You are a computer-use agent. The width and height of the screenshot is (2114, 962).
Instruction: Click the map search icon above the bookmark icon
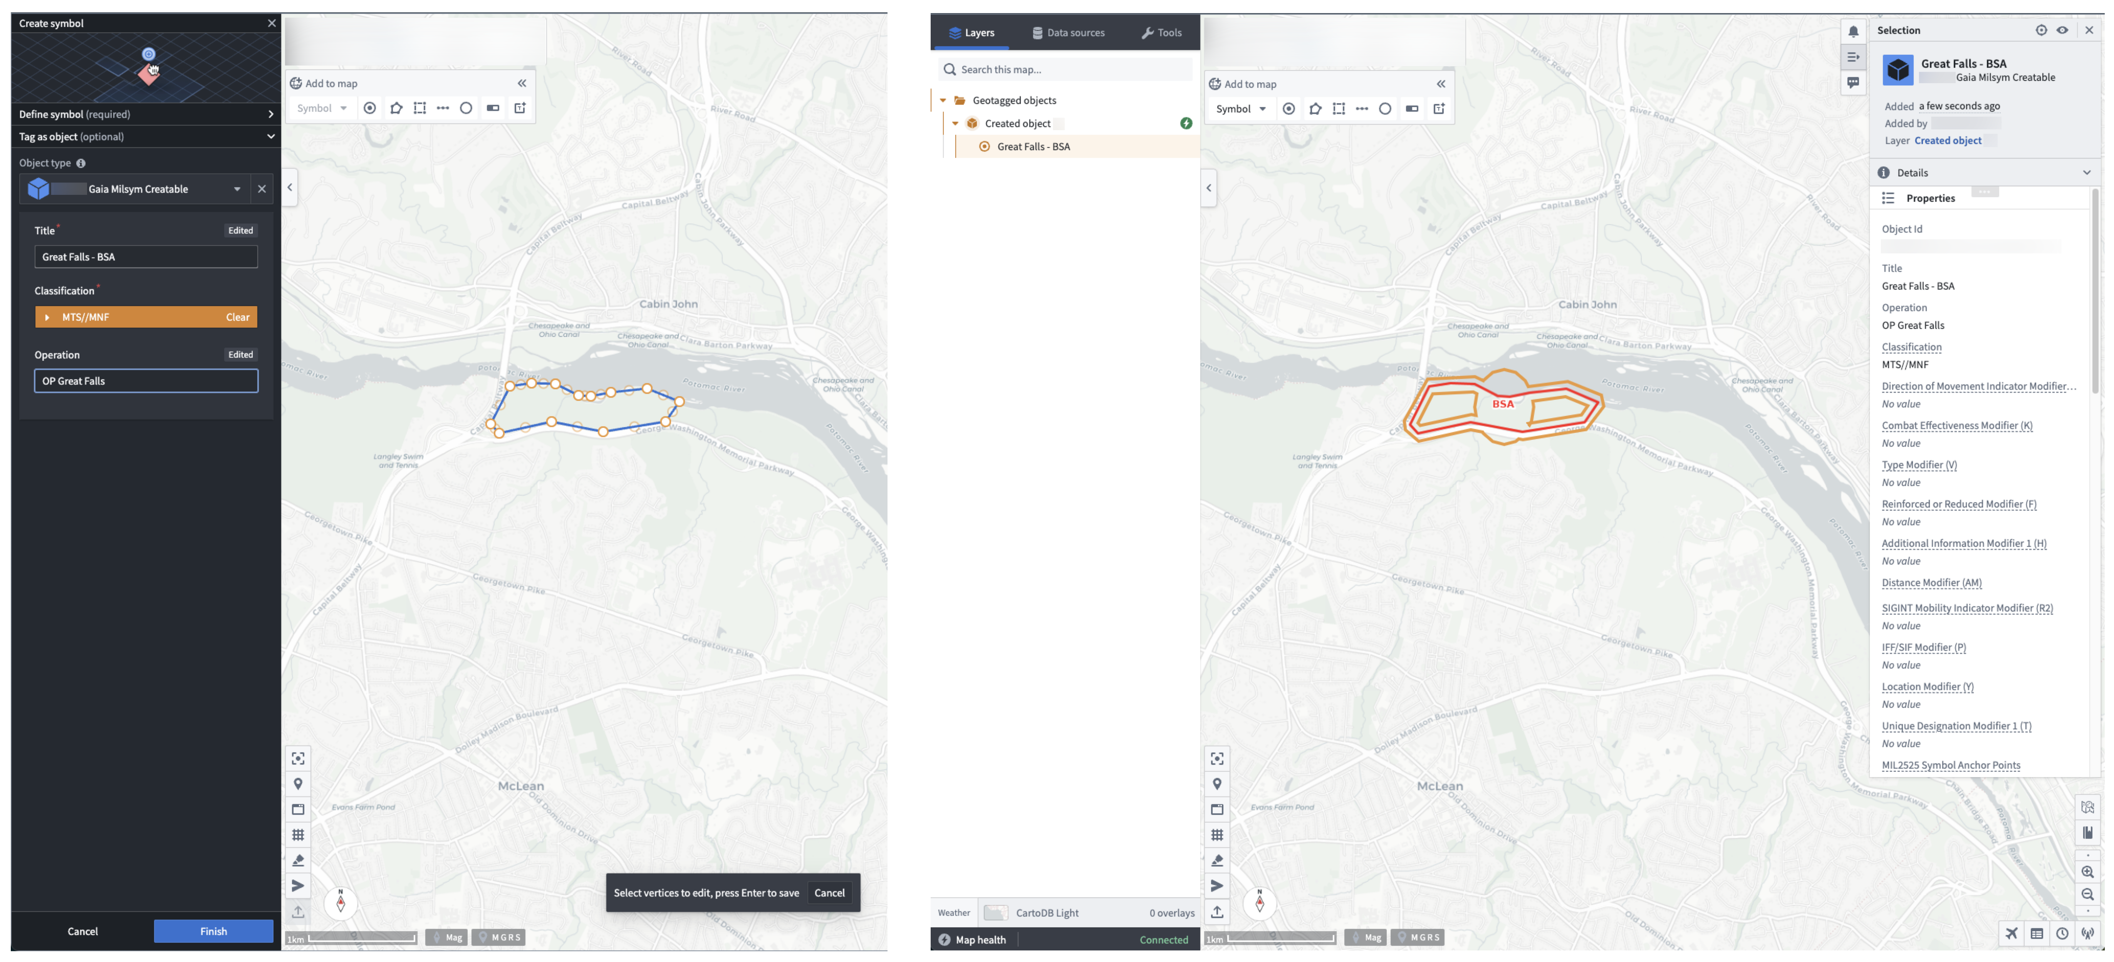(2087, 807)
